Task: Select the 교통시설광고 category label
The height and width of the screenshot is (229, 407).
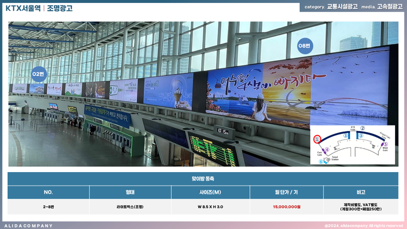Action: tap(342, 7)
